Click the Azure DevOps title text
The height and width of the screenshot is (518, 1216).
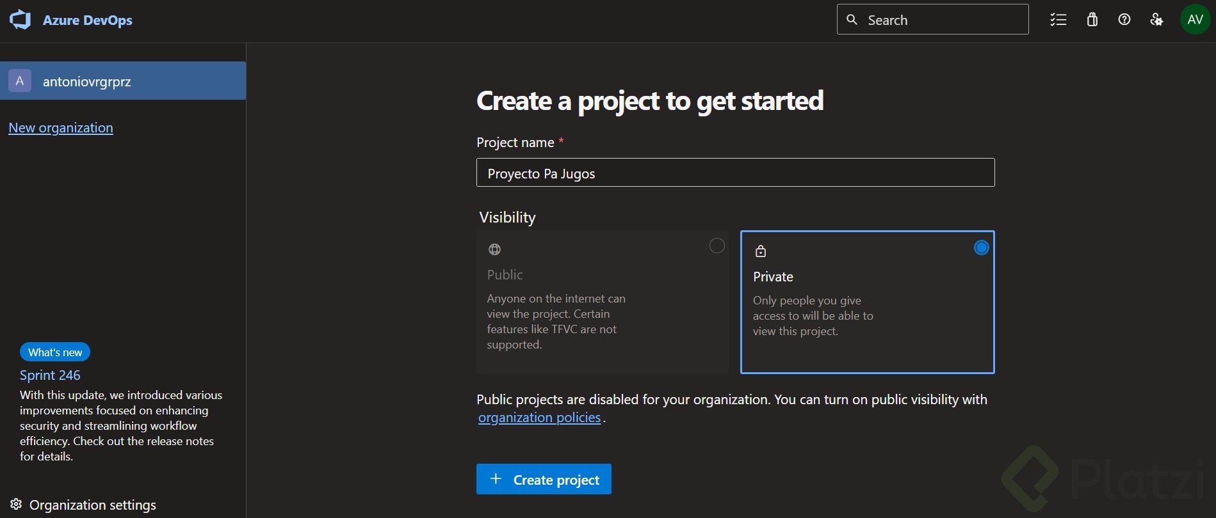[x=88, y=20]
